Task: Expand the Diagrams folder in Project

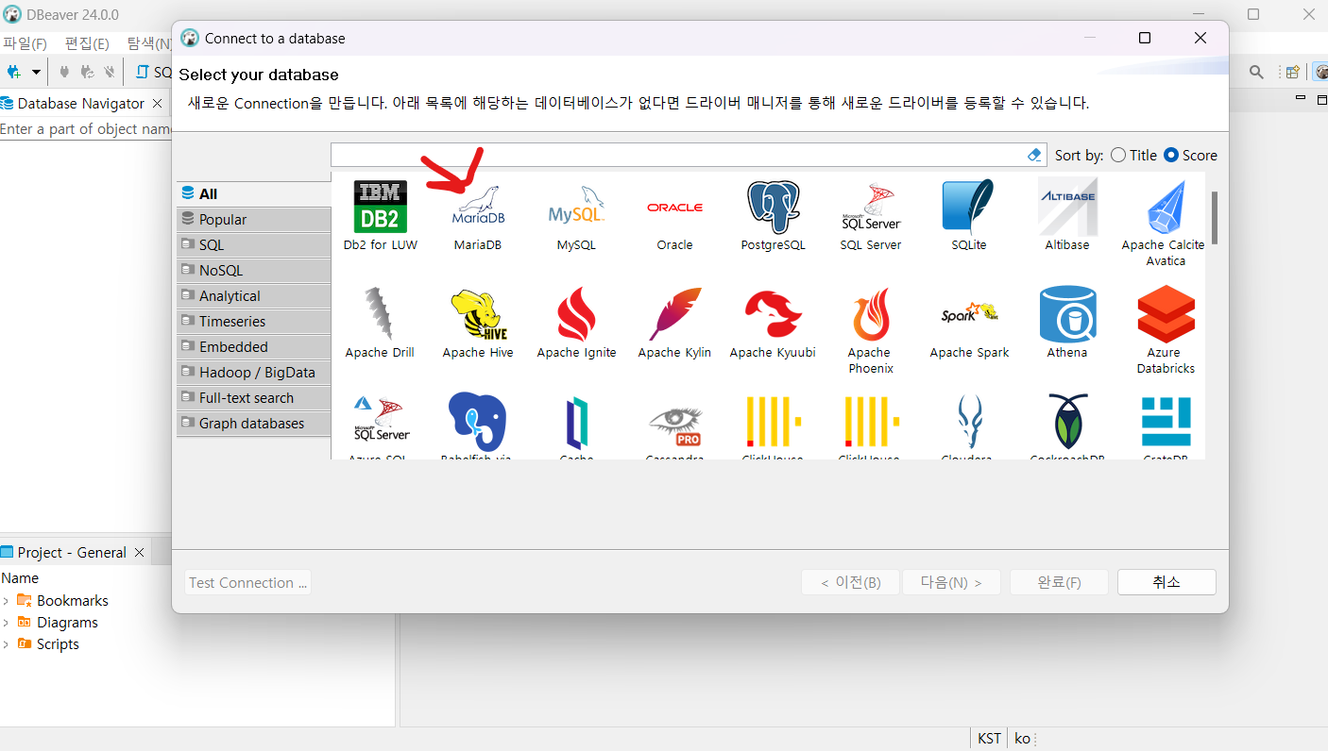Action: pos(6,623)
